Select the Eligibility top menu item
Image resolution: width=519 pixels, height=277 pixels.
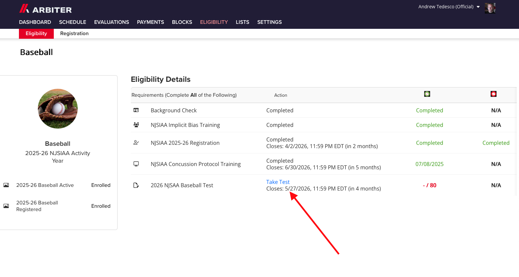point(214,22)
